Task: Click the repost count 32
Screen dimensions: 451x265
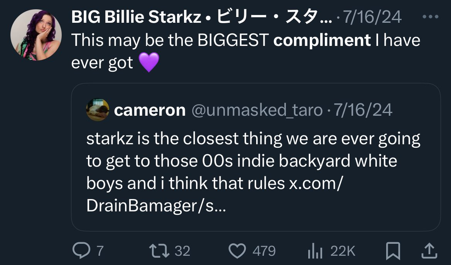Action: [182, 251]
